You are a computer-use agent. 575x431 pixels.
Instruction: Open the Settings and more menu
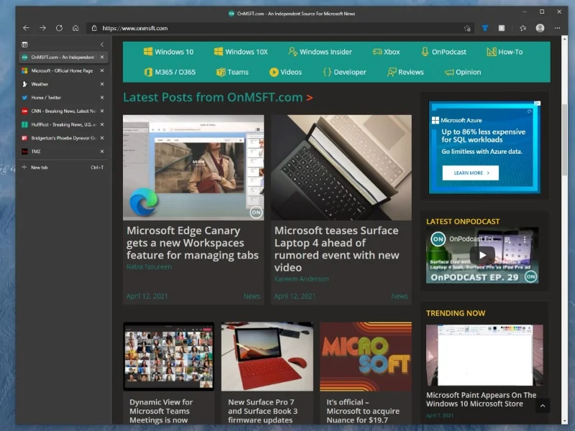coord(557,28)
